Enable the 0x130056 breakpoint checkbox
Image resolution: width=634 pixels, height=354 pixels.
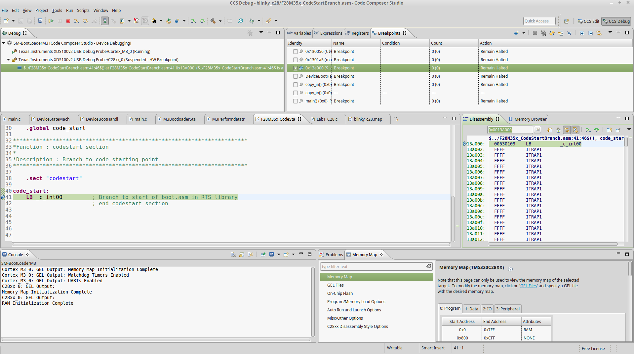click(x=296, y=52)
